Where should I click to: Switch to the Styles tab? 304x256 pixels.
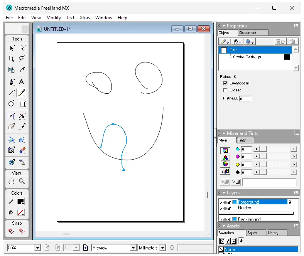point(256,233)
